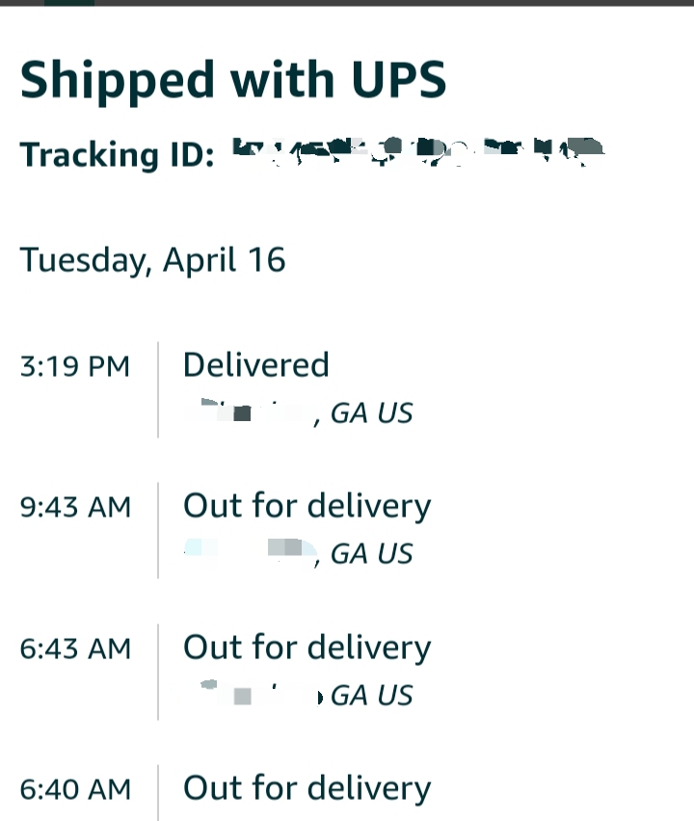Select the "Tracking ID:" label
This screenshot has height=821, width=694.
(x=117, y=155)
